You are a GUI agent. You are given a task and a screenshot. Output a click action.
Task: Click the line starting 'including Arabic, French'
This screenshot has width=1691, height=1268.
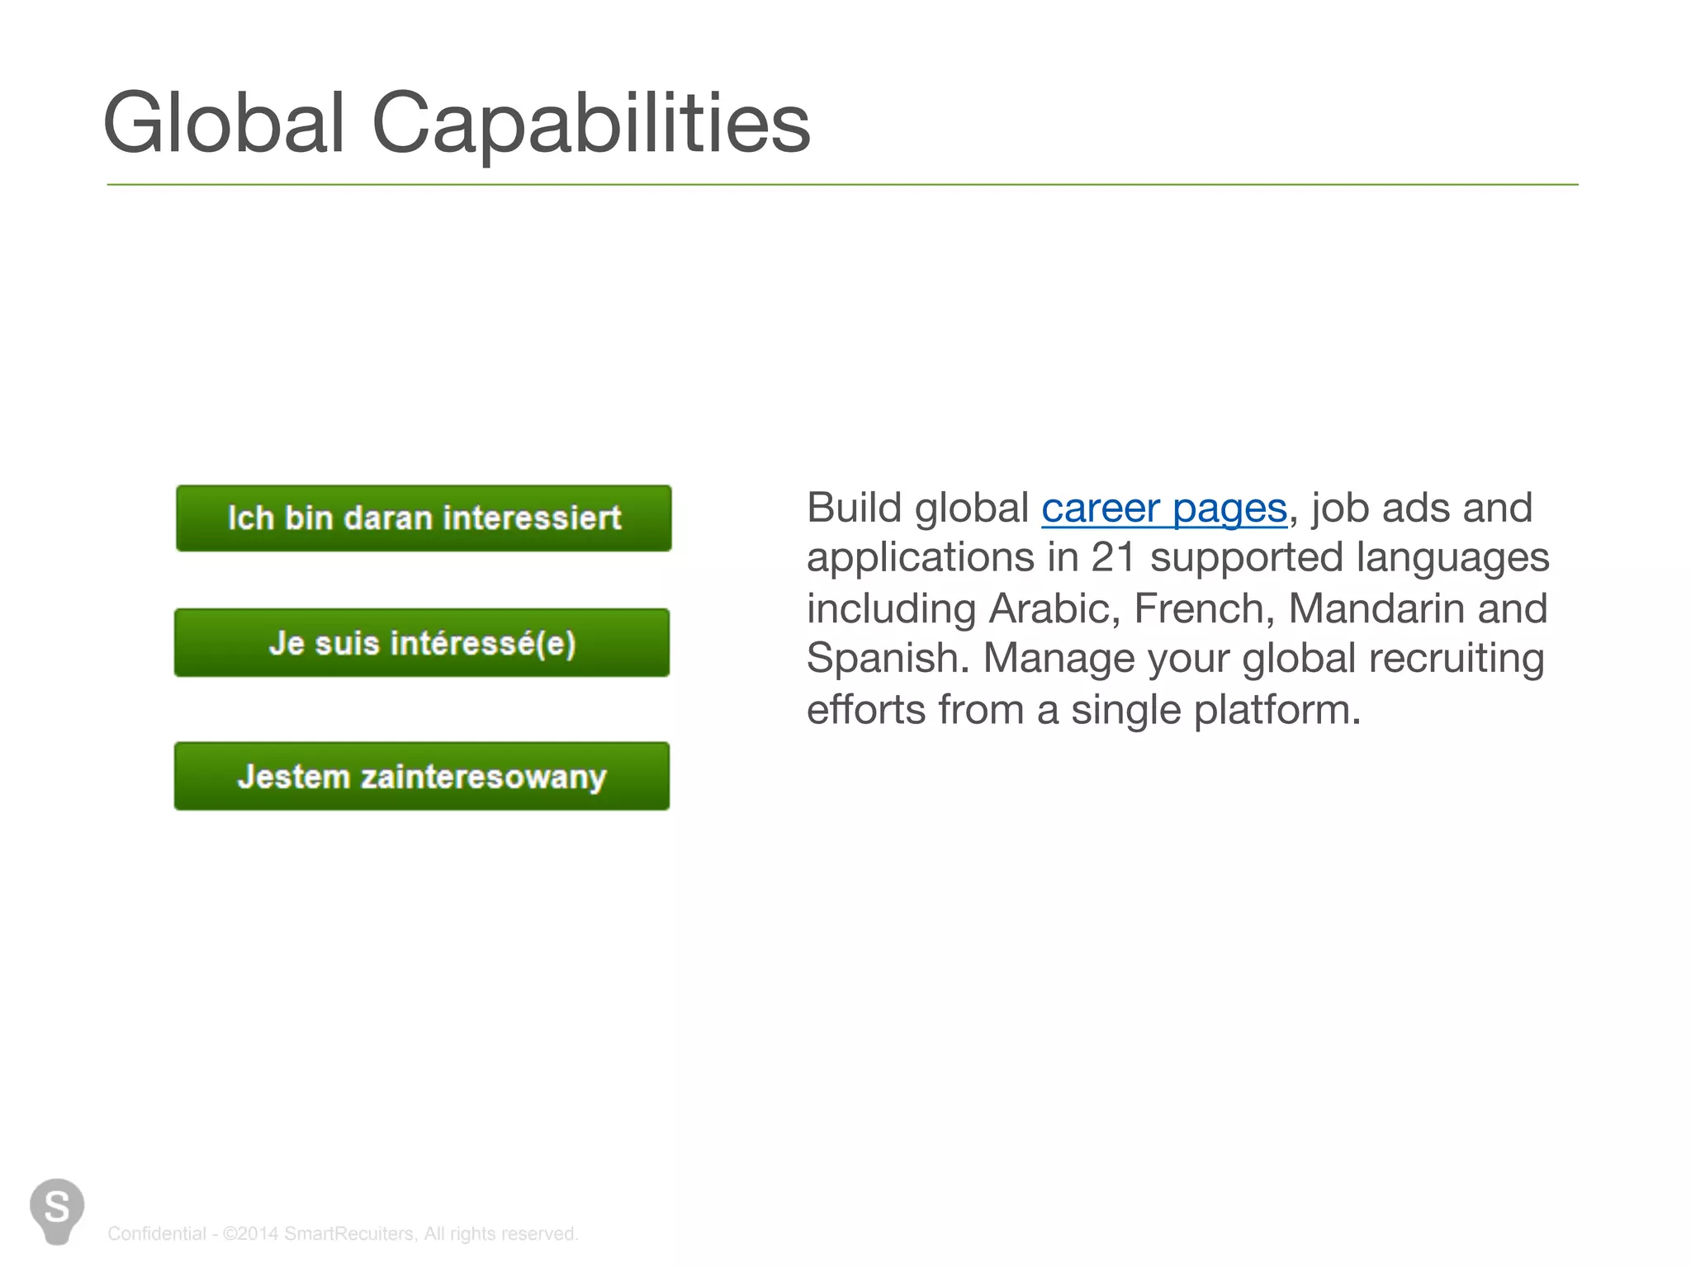1177,608
